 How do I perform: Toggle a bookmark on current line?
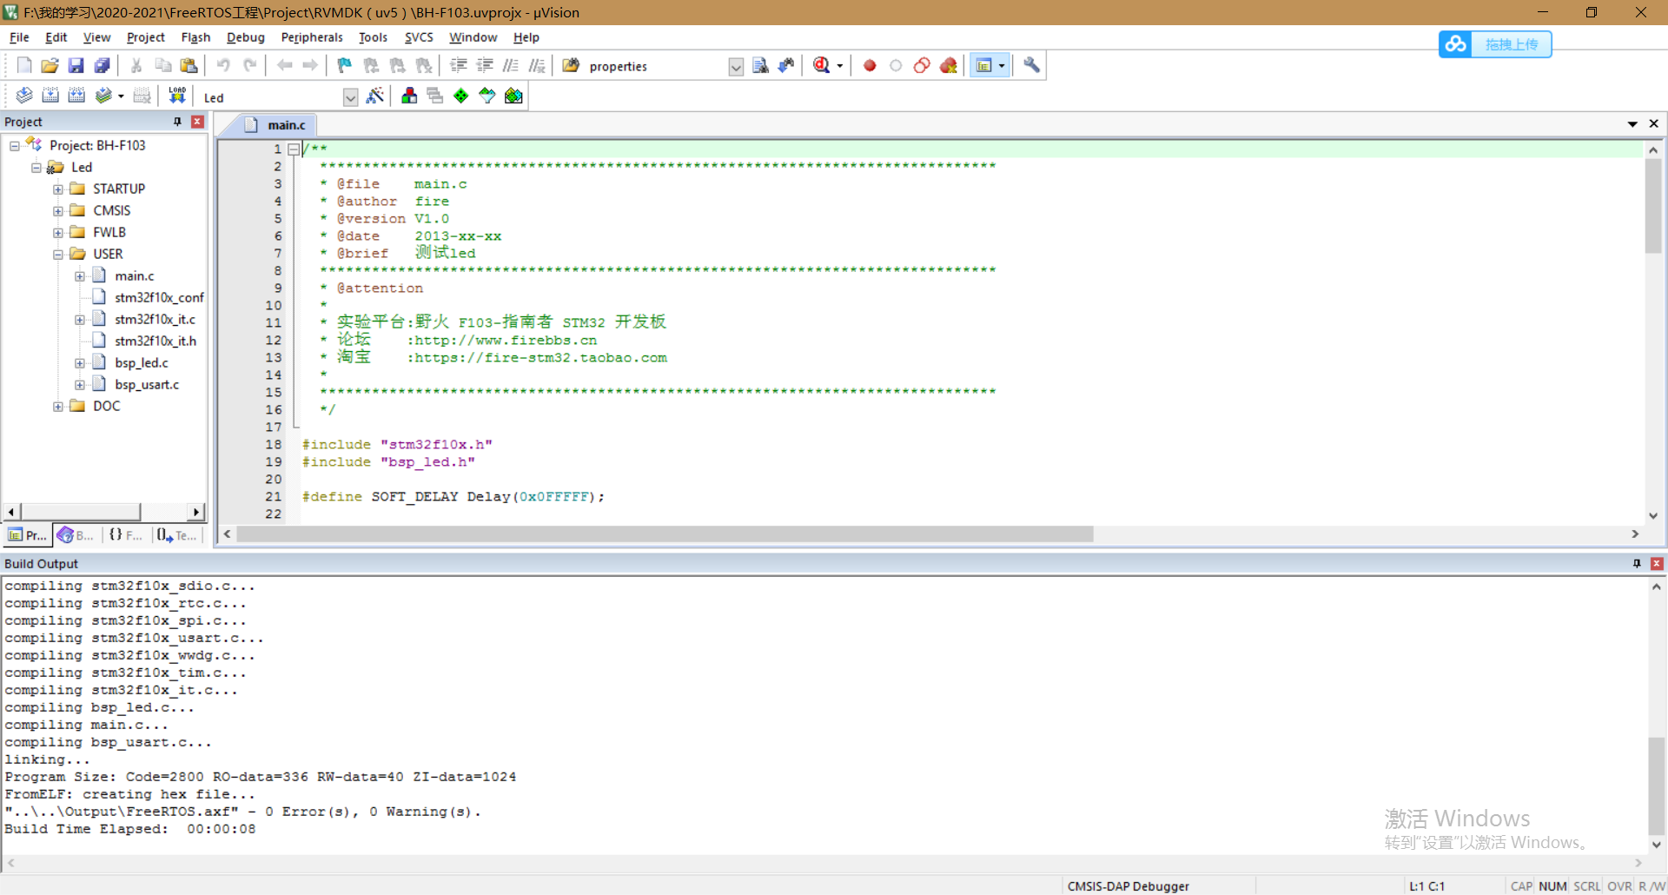click(x=344, y=65)
